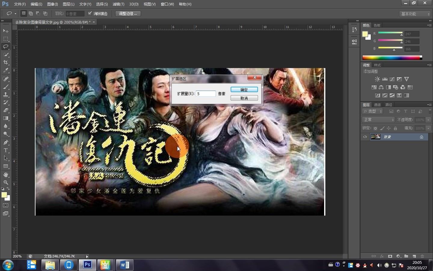The height and width of the screenshot is (271, 433).
Task: Choose Intersect with selection mode
Action: coord(45,13)
